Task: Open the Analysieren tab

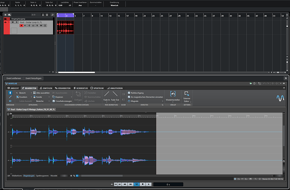Action: click(115, 88)
